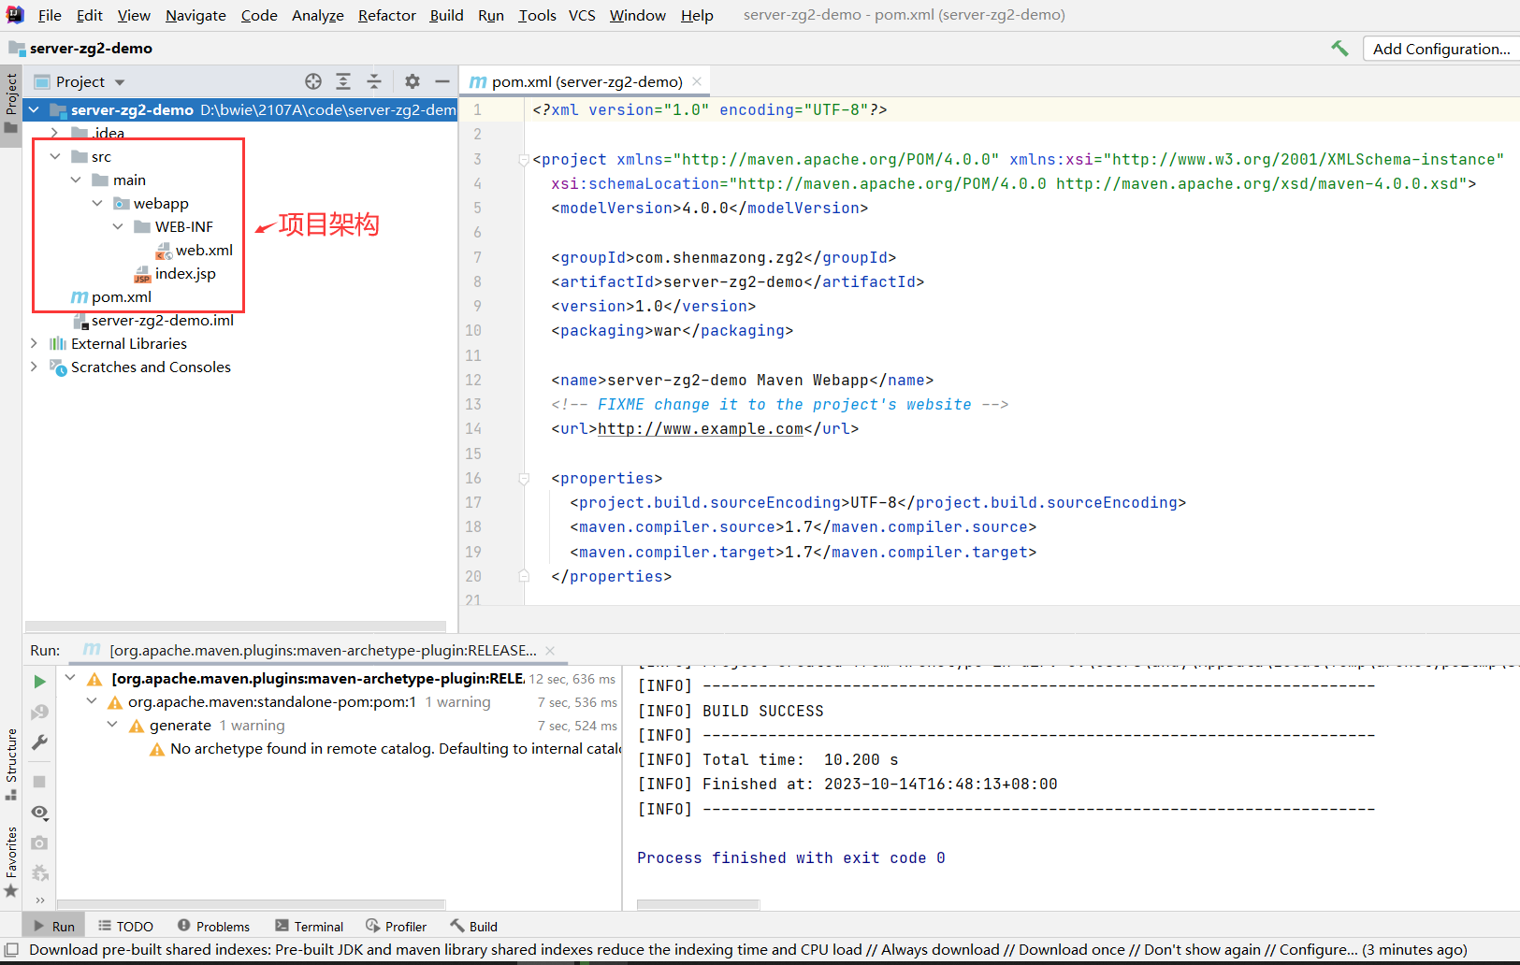Expand External Libraries node
Viewport: 1520px width, 965px height.
coord(35,343)
